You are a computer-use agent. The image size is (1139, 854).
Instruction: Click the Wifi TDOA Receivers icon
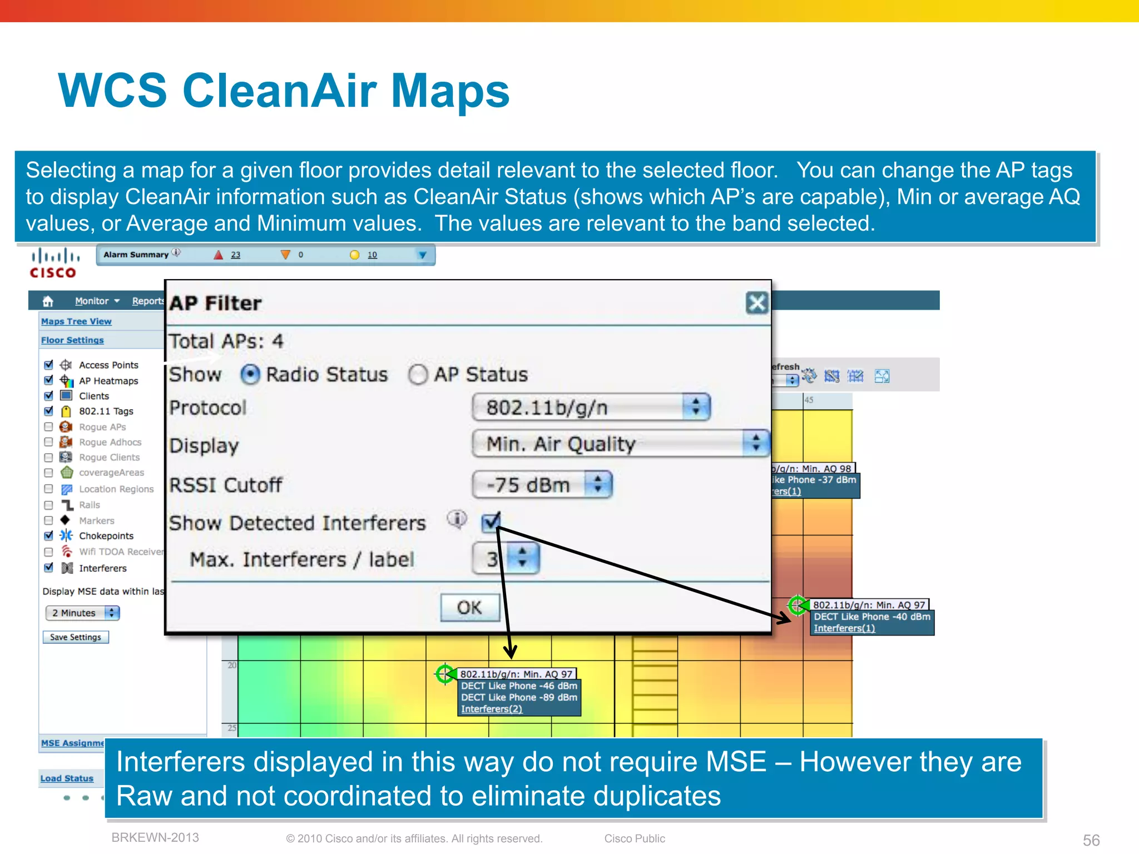[67, 551]
